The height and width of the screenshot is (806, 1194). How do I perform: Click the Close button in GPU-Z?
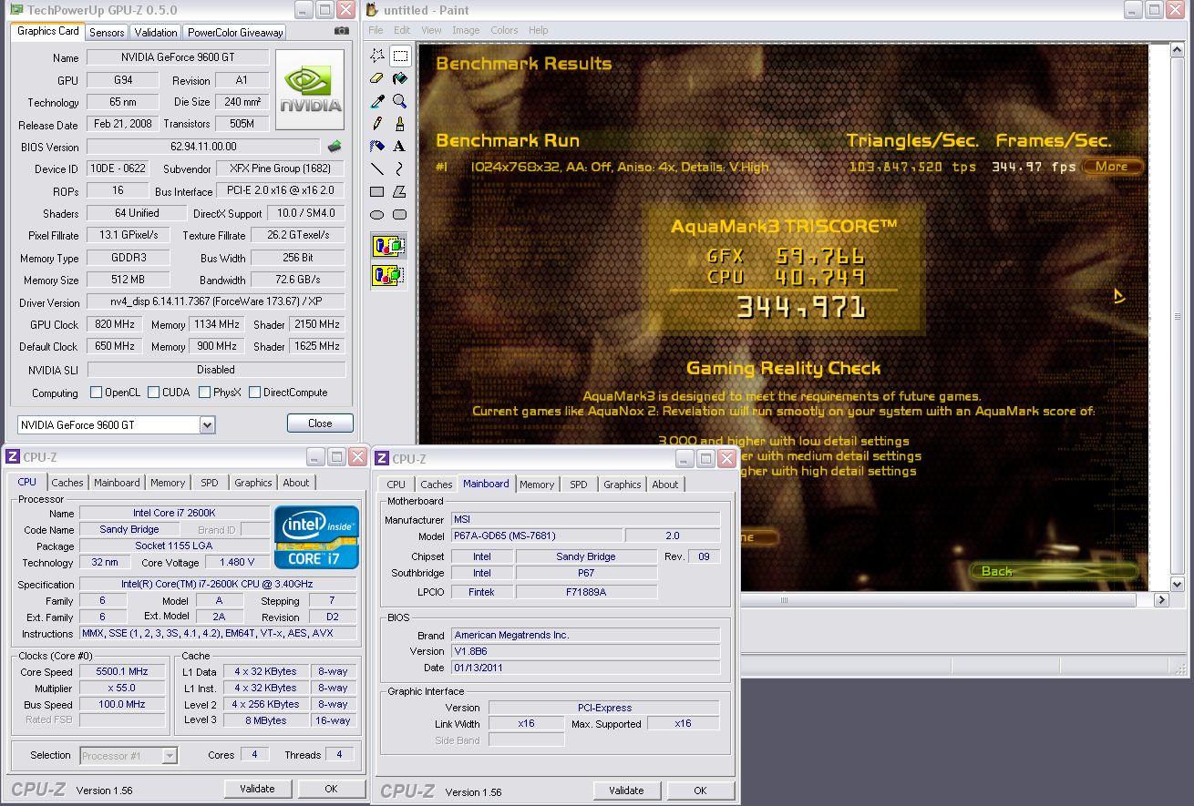tap(320, 423)
